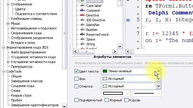Click the fold marker above line 7
This screenshot has width=193, height=108.
tap(144, 27)
